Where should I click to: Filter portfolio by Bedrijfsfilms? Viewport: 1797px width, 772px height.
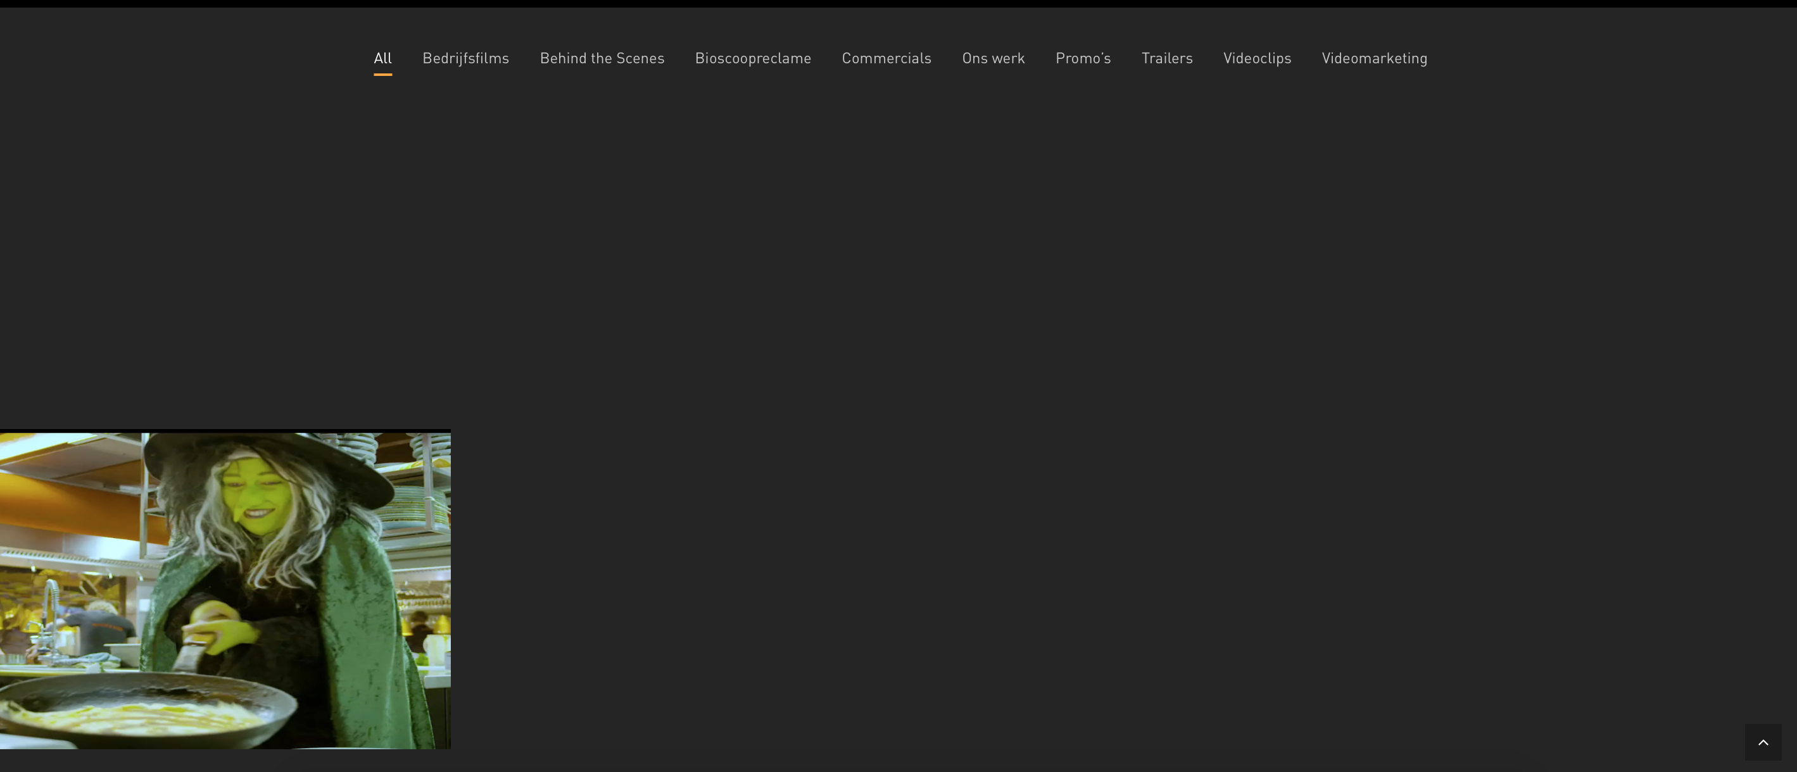[x=465, y=58]
